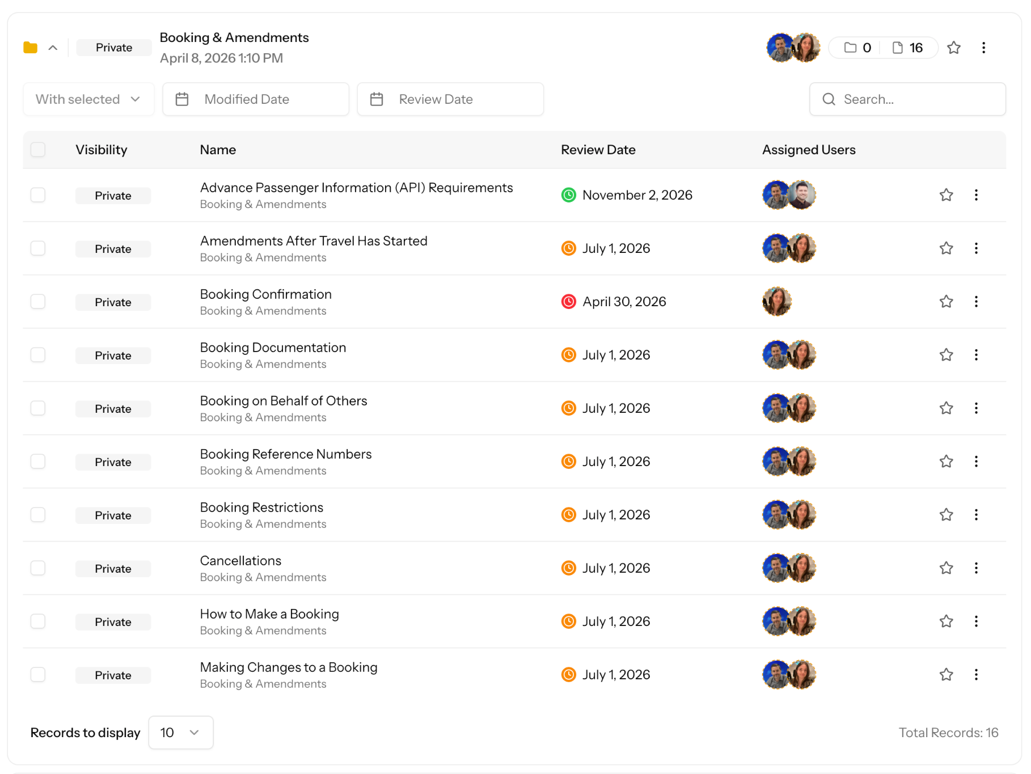Select the Advance Passenger Information row checkbox
Viewport: 1031px width, 774px height.
coord(38,195)
